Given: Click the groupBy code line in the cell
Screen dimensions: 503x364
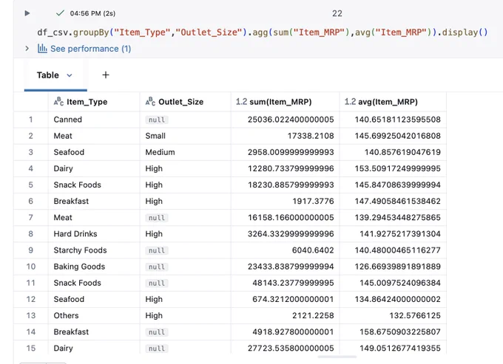Looking at the screenshot, I should [x=263, y=32].
